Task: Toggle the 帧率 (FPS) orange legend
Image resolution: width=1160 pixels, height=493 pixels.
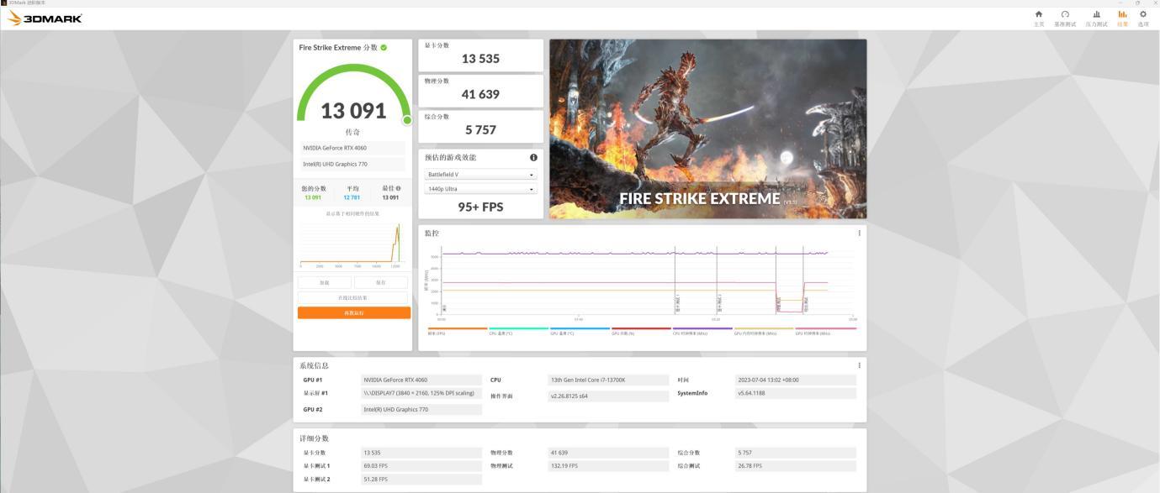Action: (x=458, y=331)
